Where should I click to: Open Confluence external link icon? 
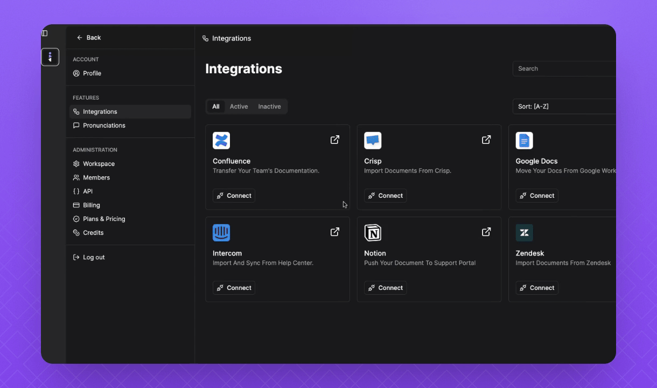click(x=335, y=140)
